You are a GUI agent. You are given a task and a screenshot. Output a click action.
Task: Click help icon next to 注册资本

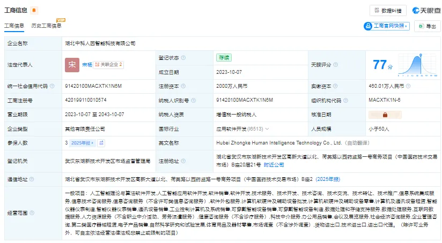(x=183, y=86)
